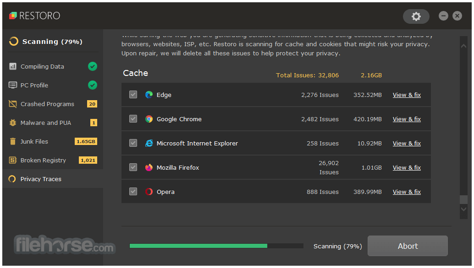Click the Edge browser icon
Image resolution: width=474 pixels, height=268 pixels.
[149, 95]
